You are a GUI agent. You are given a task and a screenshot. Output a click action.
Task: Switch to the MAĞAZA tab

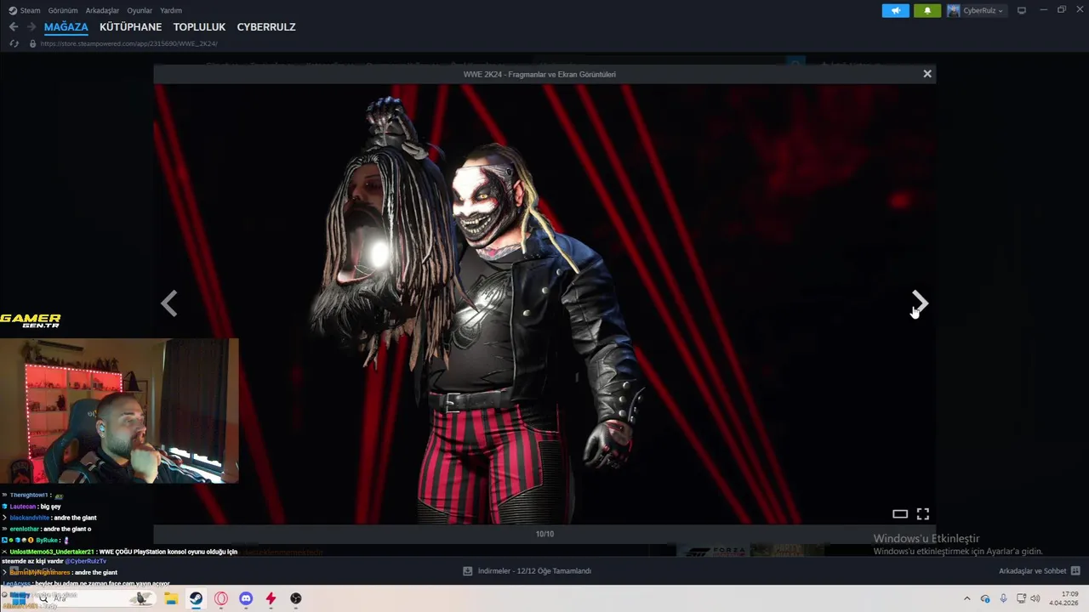66,26
